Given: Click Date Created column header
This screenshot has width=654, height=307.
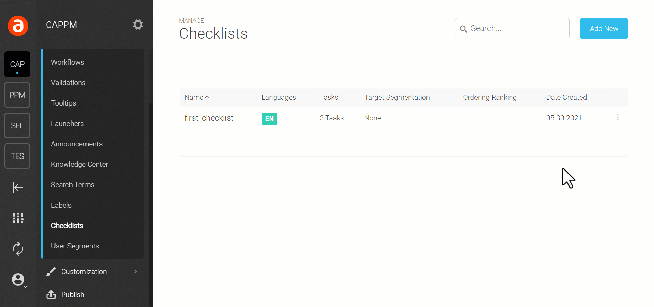Looking at the screenshot, I should click(566, 97).
